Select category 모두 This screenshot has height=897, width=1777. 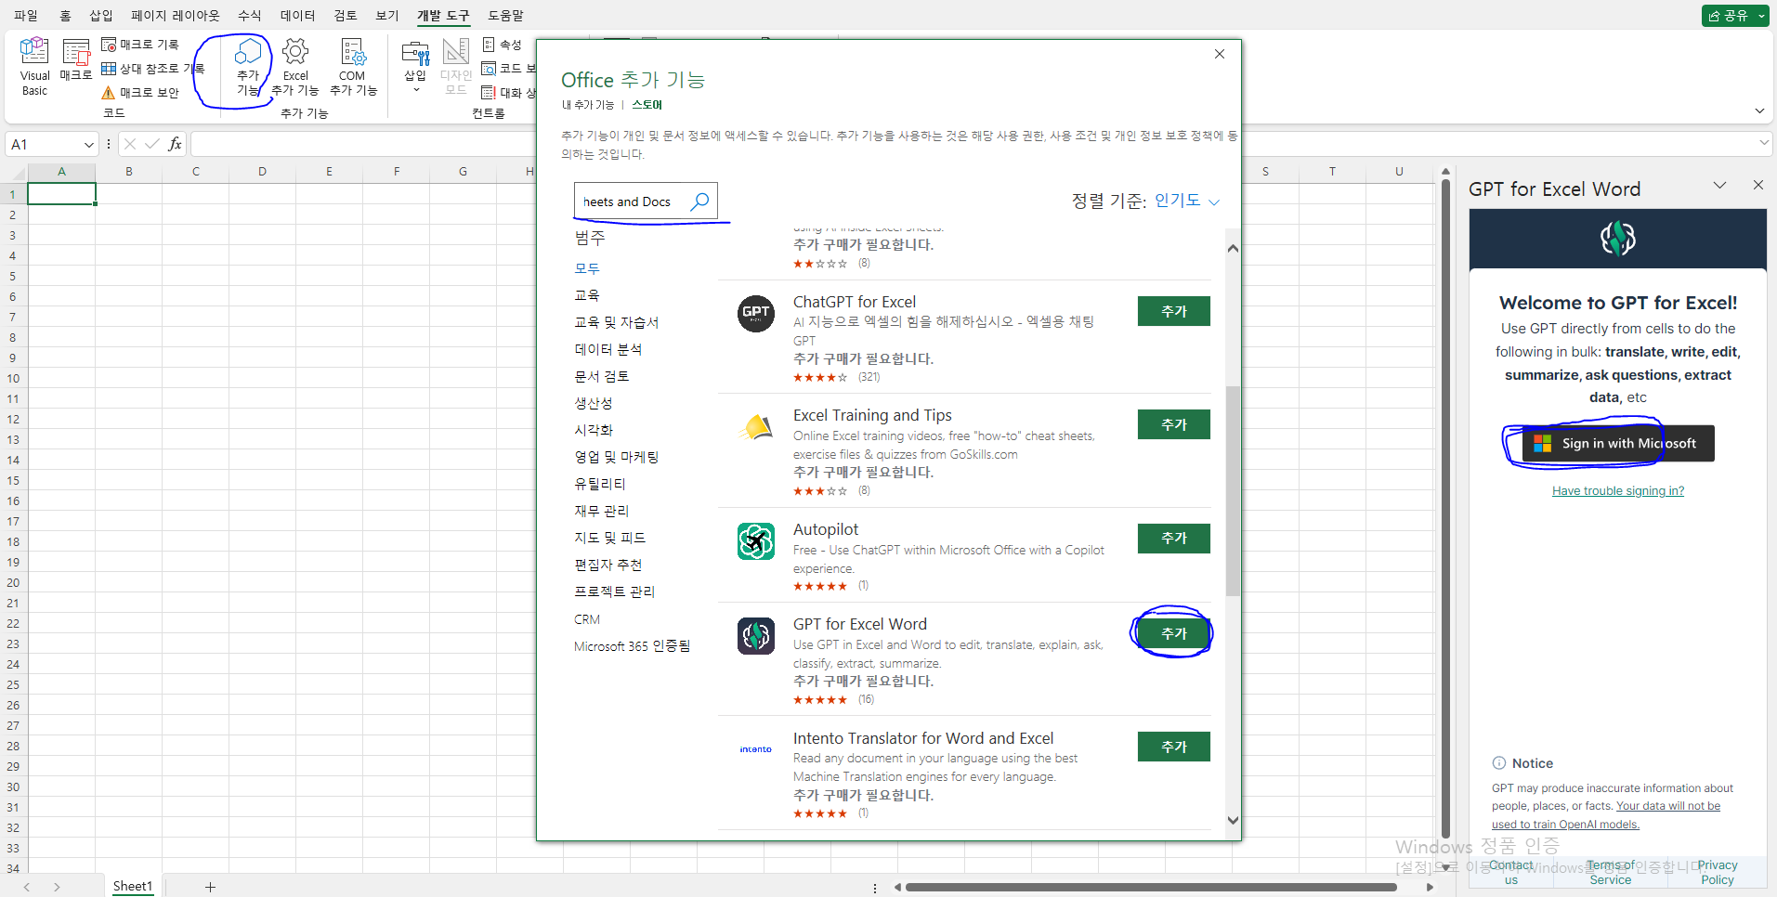[587, 268]
